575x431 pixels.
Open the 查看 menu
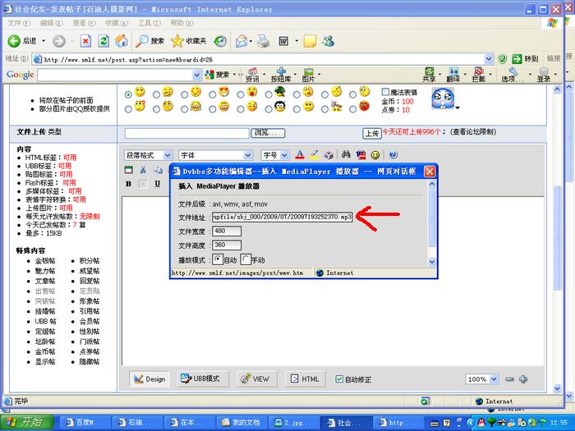click(84, 23)
